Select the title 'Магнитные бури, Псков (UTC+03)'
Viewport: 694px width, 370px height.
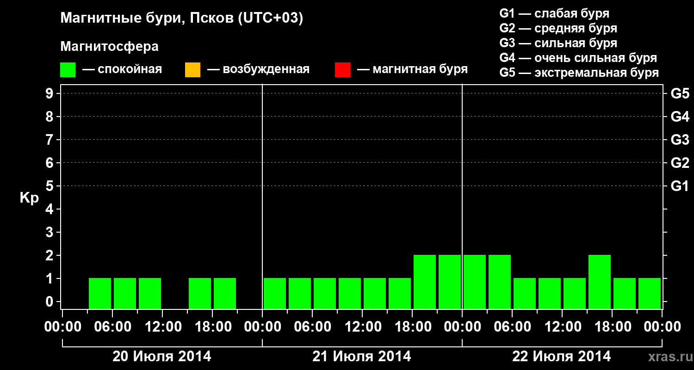click(x=182, y=18)
